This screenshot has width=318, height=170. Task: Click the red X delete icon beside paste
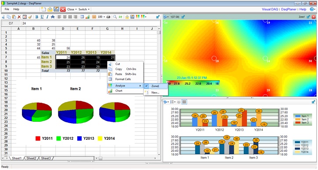(x=19, y=17)
